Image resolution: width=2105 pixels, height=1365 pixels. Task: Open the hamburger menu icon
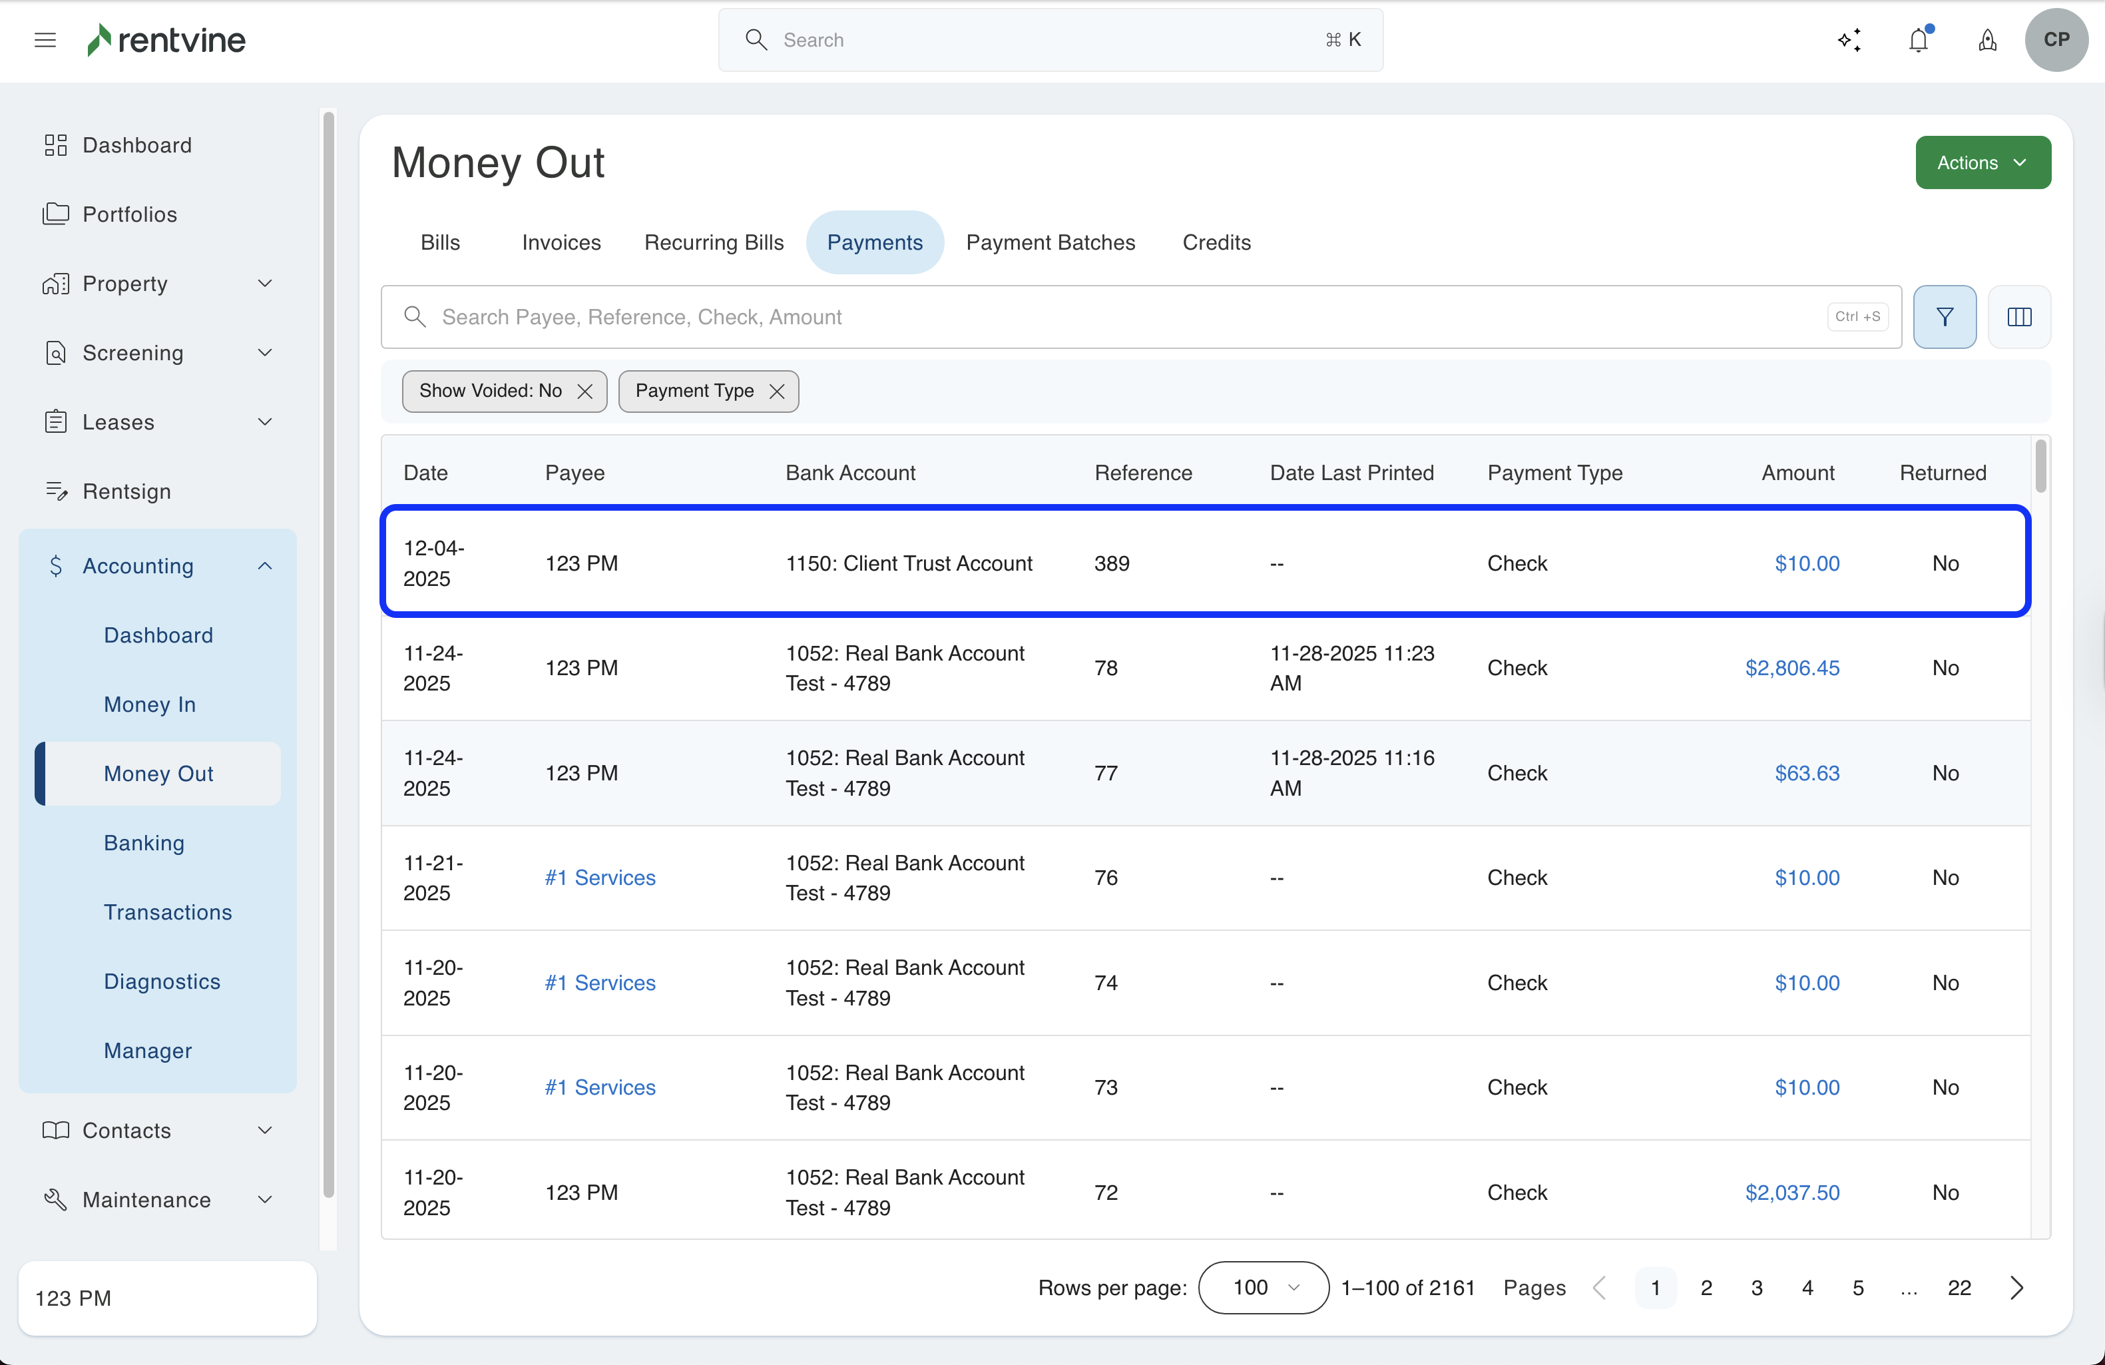point(45,40)
